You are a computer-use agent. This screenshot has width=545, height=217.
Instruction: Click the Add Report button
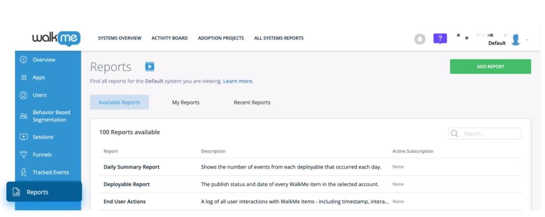[490, 66]
